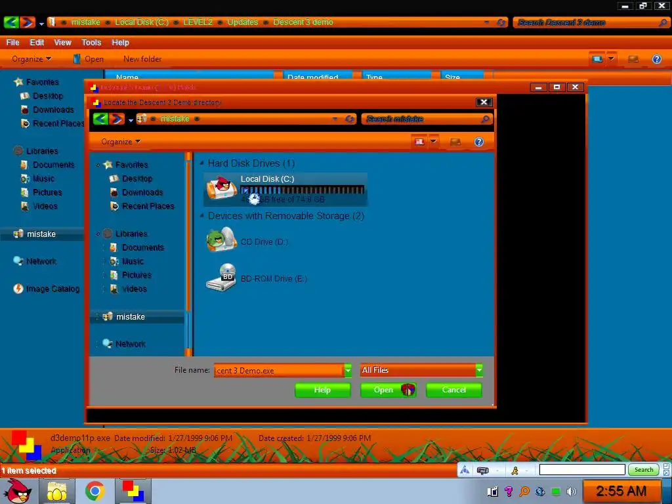Collapse the Hard Disk Drives group

click(202, 163)
